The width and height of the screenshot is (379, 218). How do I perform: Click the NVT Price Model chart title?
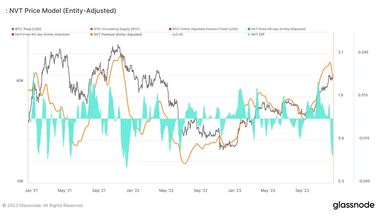pos(61,10)
